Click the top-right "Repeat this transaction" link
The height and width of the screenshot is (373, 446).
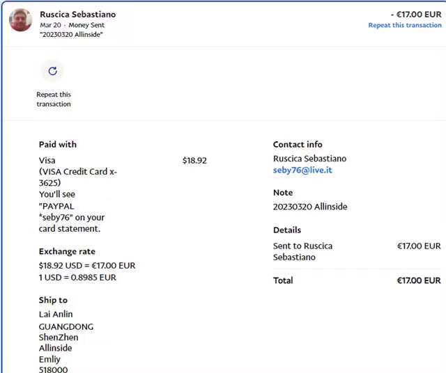(404, 25)
